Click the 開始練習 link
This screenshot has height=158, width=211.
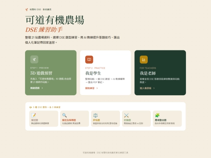point(91,88)
